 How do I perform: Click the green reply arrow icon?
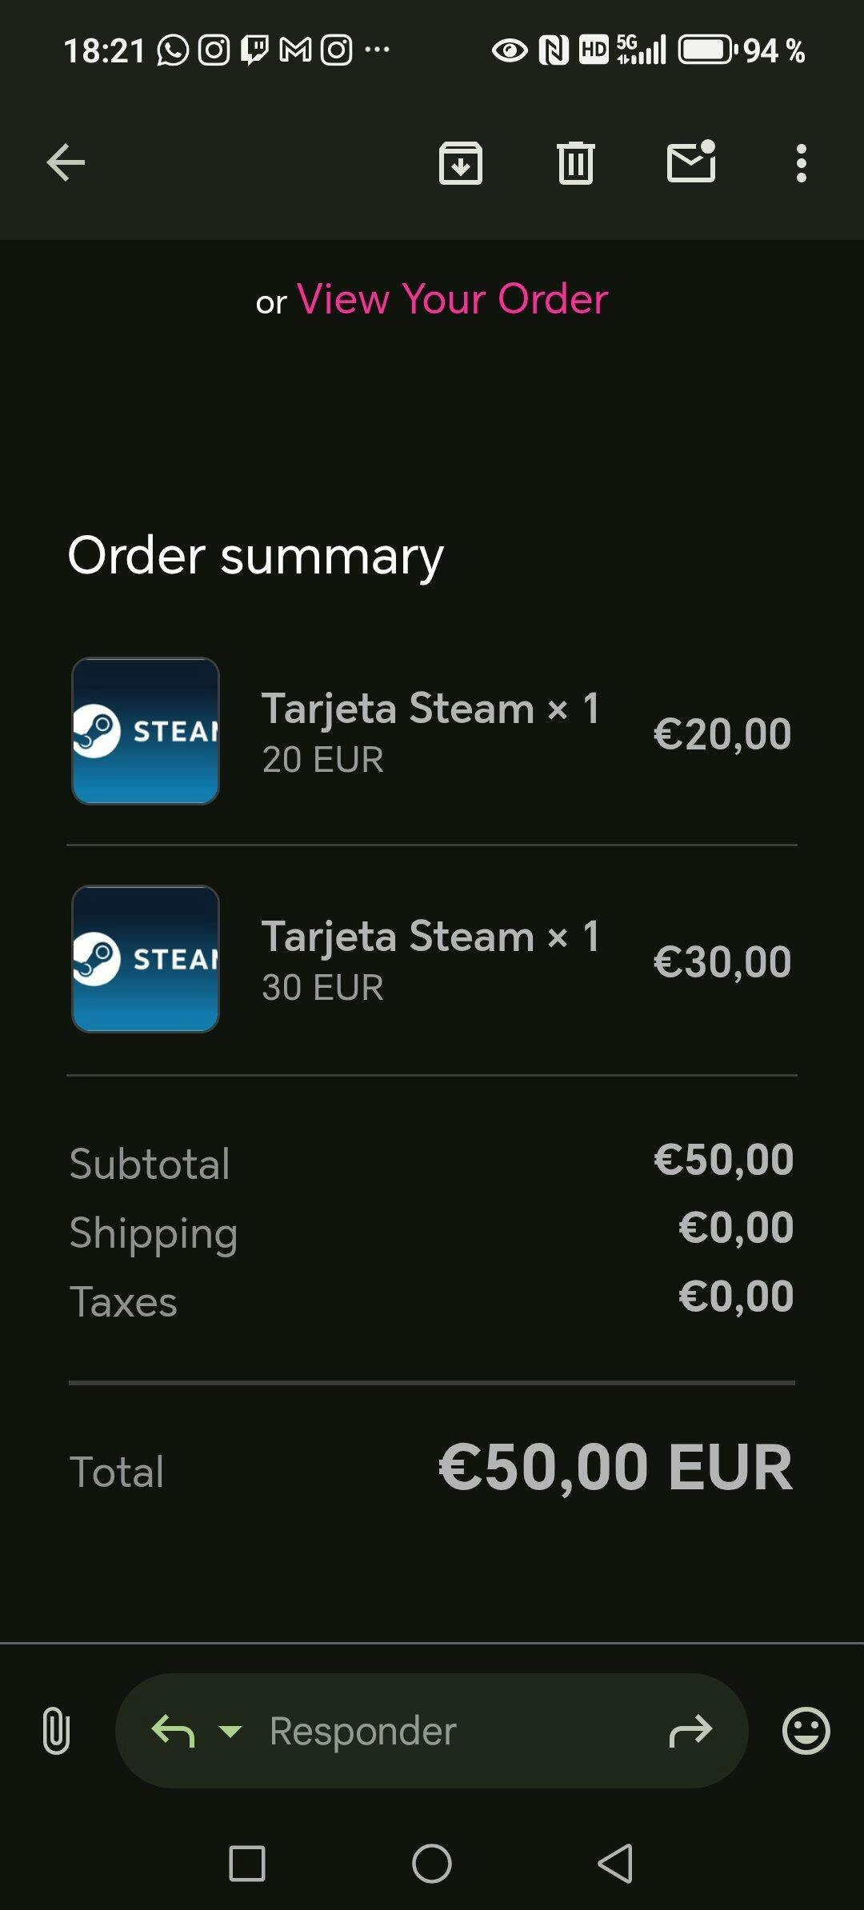(173, 1731)
